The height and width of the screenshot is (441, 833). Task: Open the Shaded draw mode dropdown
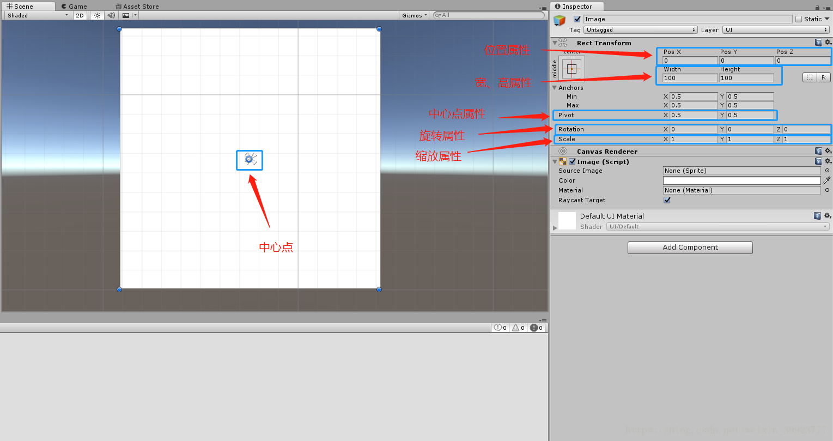(37, 15)
